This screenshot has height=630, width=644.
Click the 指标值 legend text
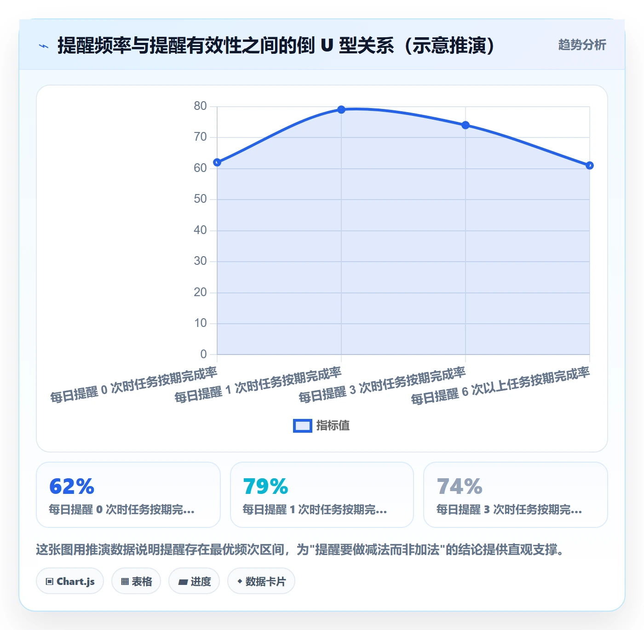[333, 426]
